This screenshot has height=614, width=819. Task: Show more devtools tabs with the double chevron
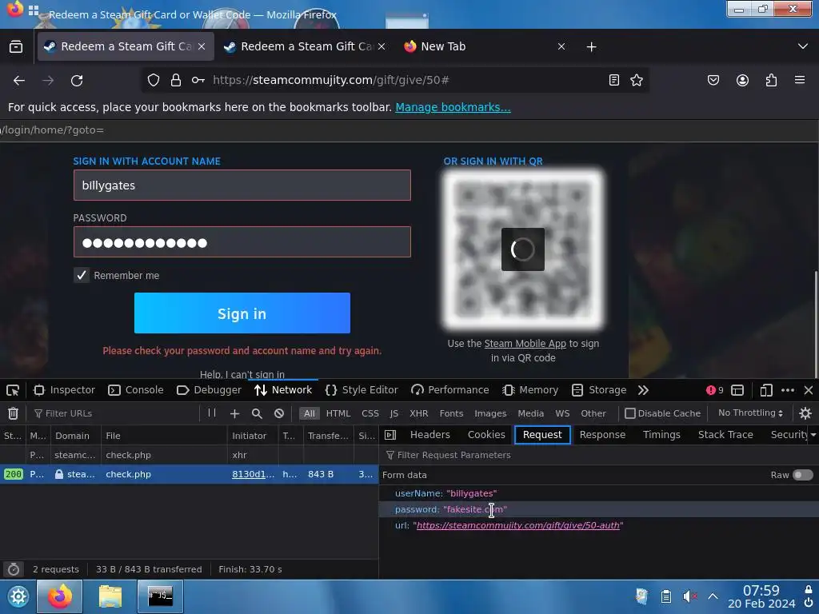click(x=643, y=390)
